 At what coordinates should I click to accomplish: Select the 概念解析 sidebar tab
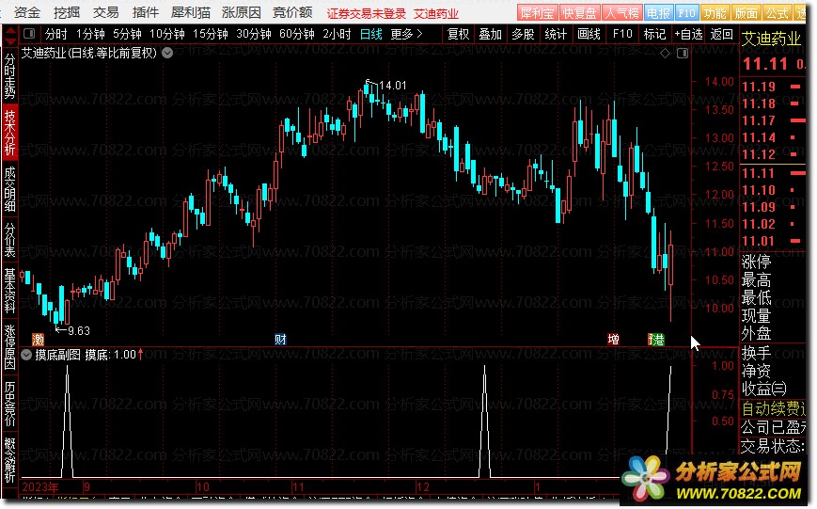[x=10, y=459]
